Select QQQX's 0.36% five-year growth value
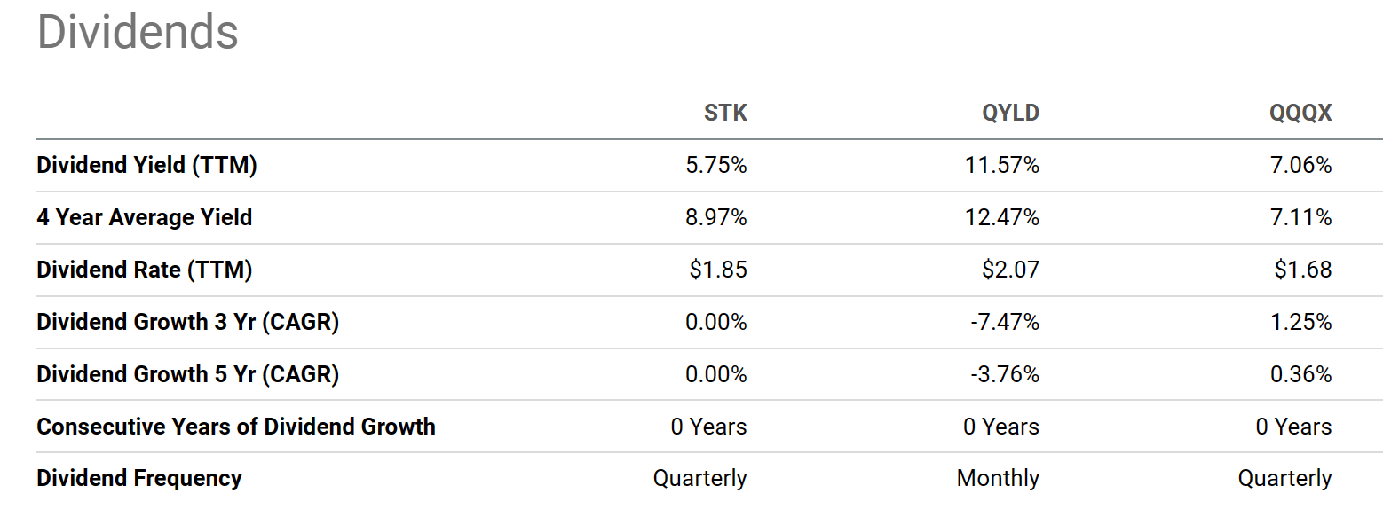 point(1300,374)
